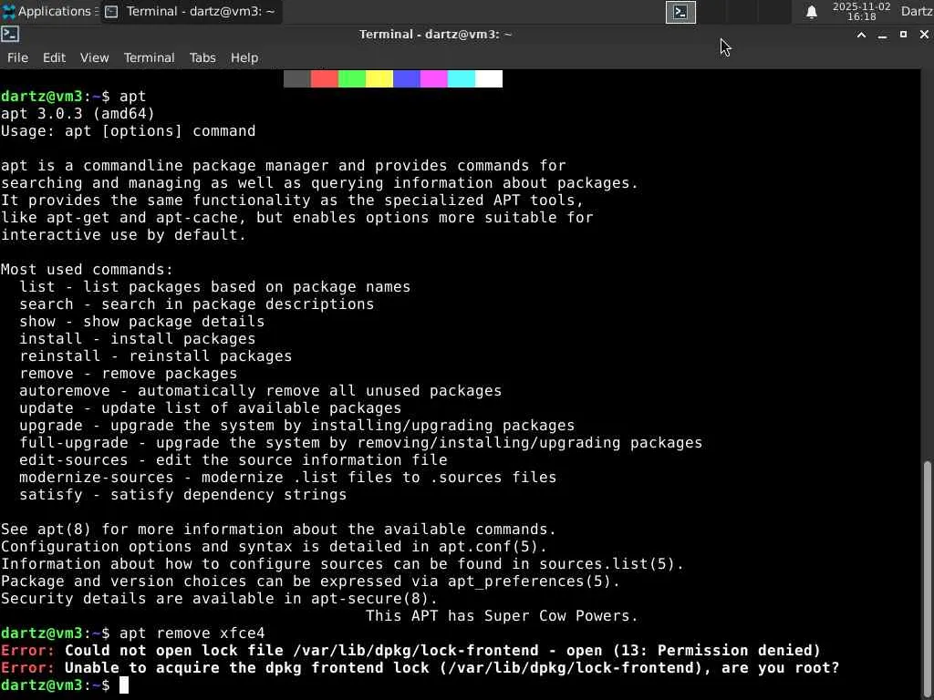934x700 pixels.
Task: Open the Help menu
Action: [x=244, y=57]
